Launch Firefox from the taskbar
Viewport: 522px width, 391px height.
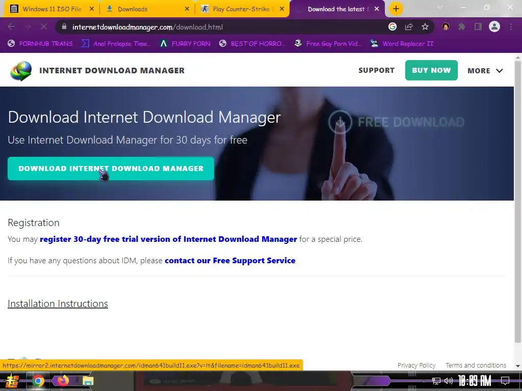[63, 381]
